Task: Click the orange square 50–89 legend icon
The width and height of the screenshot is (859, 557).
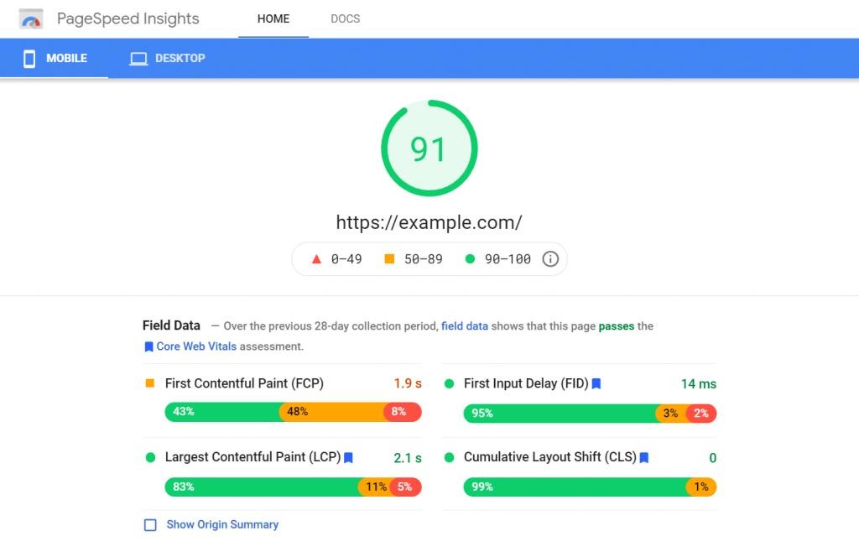Action: click(x=389, y=258)
